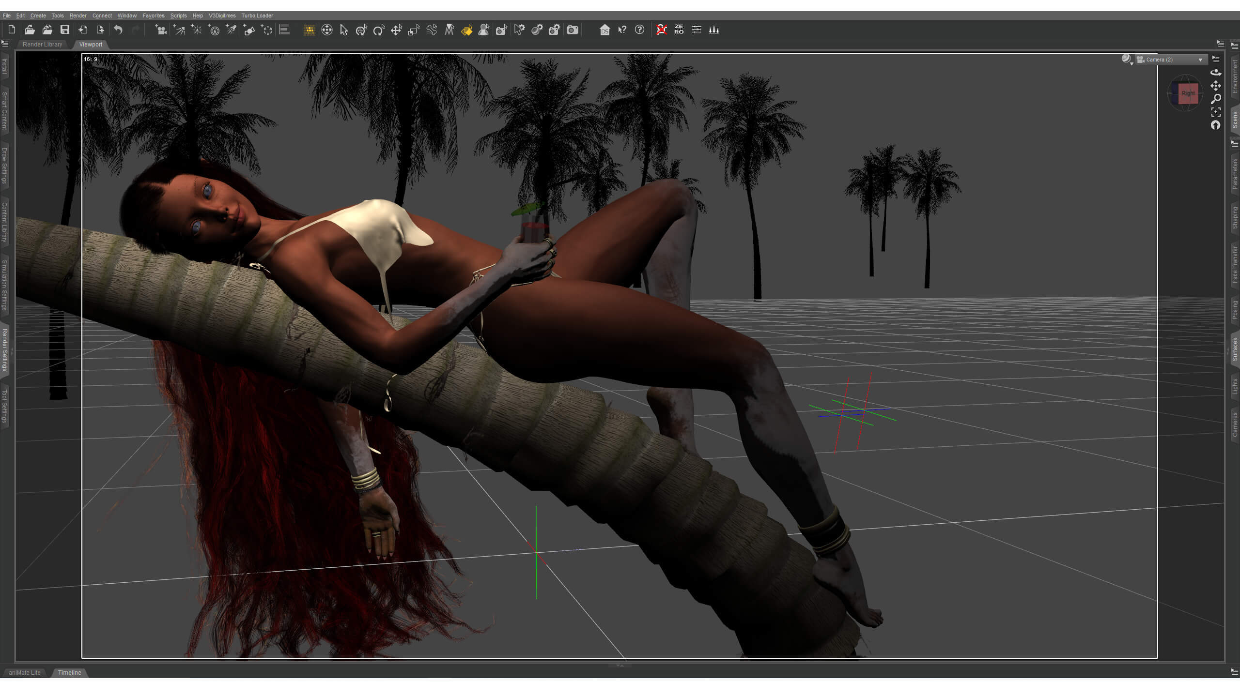Click the Frame view icon beside viewport
The width and height of the screenshot is (1240, 697).
1216,112
